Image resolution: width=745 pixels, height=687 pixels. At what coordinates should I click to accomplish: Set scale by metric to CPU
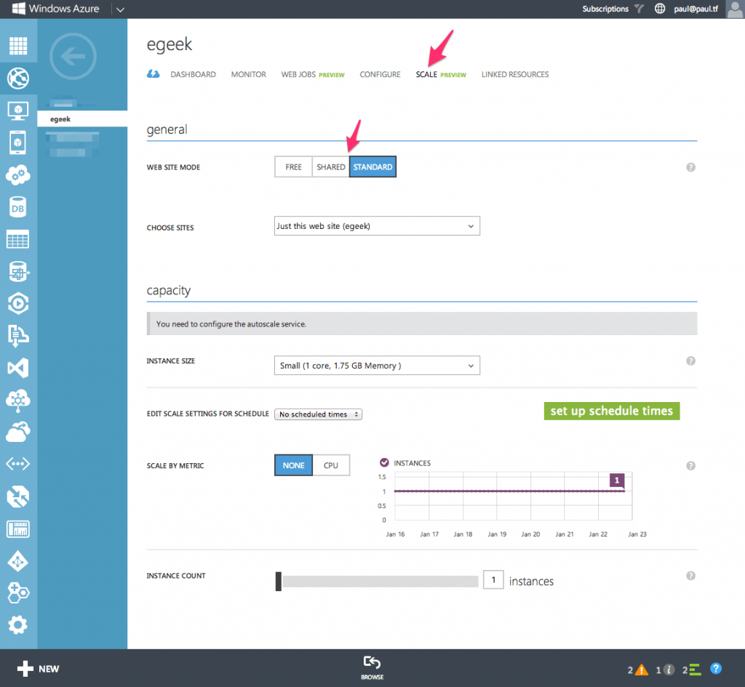point(332,465)
